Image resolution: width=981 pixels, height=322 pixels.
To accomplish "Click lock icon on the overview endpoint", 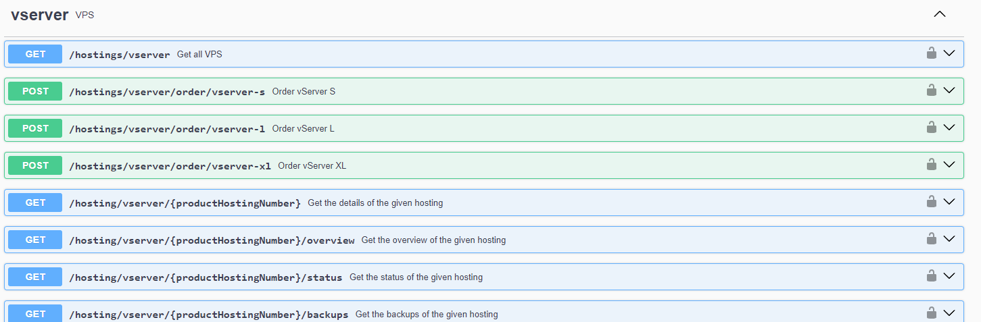I will 931,239.
